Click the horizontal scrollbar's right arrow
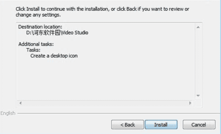The width and height of the screenshot is (221, 134). click(190, 103)
